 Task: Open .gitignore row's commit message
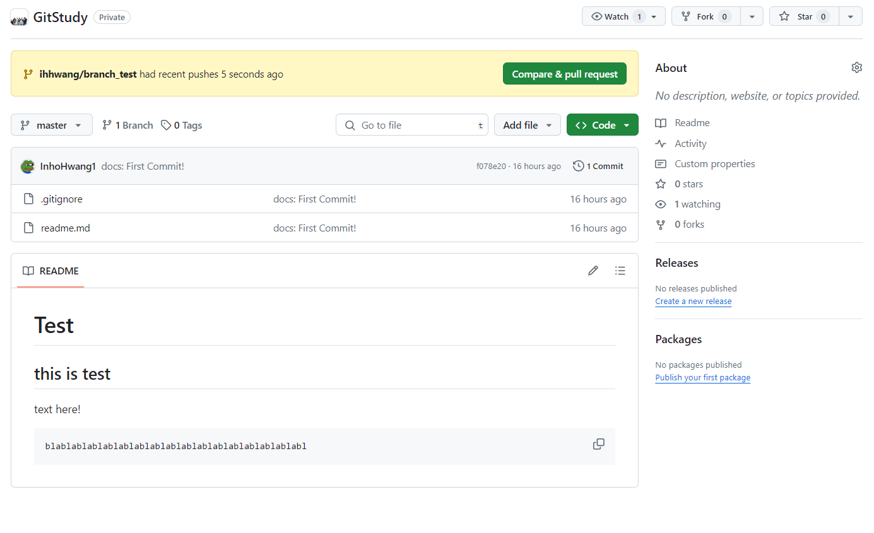click(314, 199)
